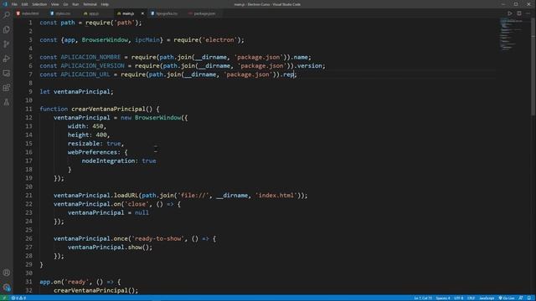The height and width of the screenshot is (301, 536).
Task: Click the VS Code logo in title bar
Action: (x=5, y=4)
